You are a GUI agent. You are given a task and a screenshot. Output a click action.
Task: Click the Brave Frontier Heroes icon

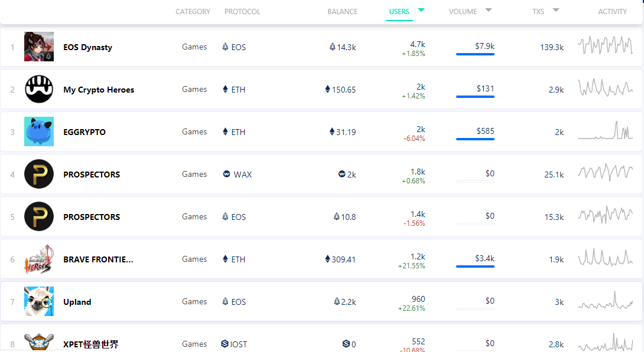click(39, 259)
